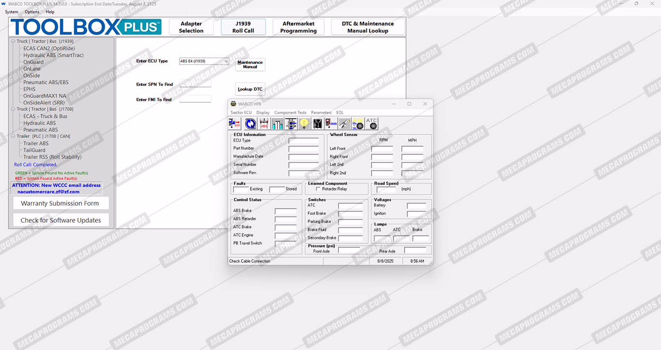Open the EOL menu
The image size is (661, 350).
[x=340, y=112]
